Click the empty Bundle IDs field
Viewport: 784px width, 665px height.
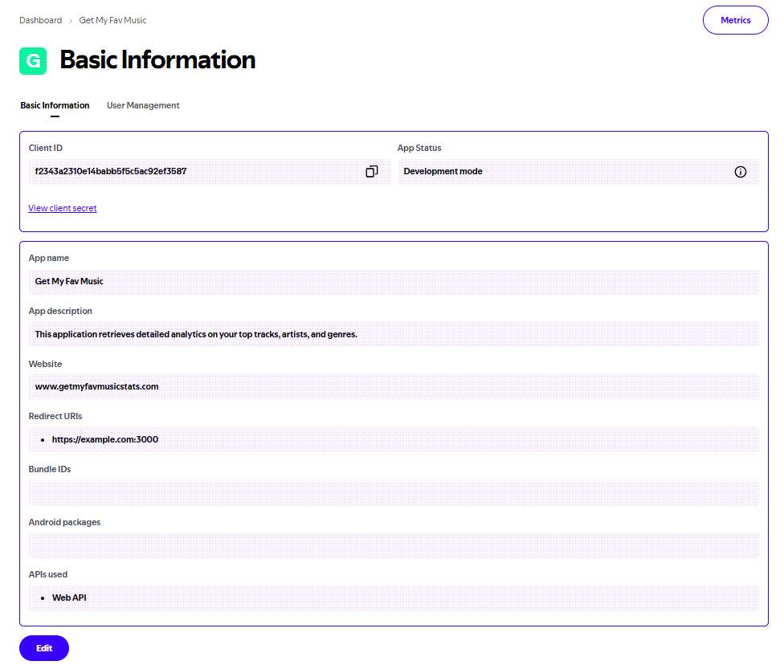point(394,492)
